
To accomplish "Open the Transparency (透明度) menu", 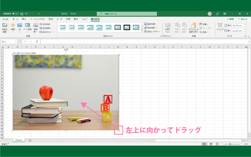I will pos(35,28).
